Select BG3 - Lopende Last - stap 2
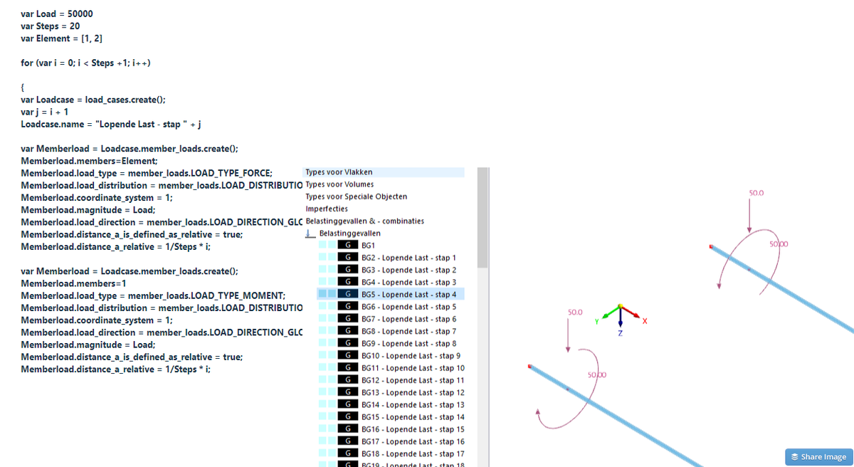This screenshot has height=467, width=854. click(409, 270)
